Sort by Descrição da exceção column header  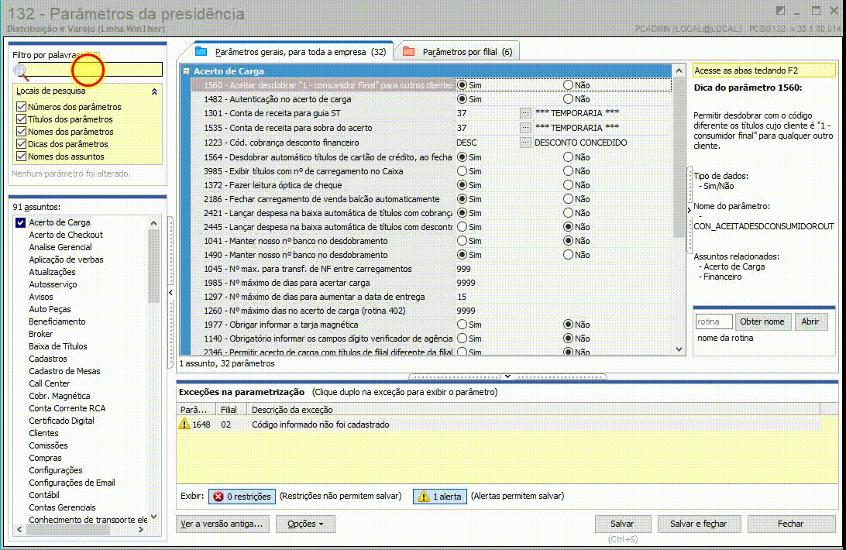coord(533,410)
